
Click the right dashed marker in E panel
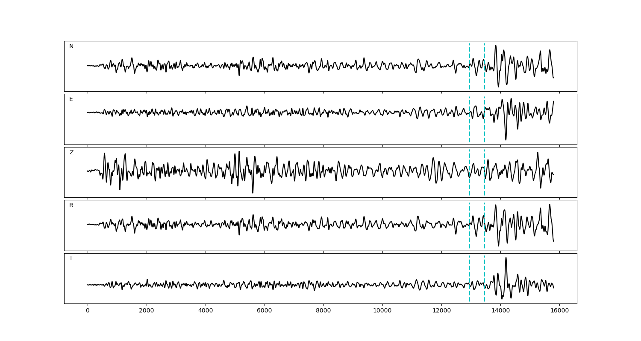(484, 119)
